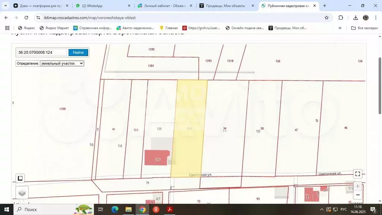Click the Найти search button
The height and width of the screenshot is (215, 382).
pos(78,52)
